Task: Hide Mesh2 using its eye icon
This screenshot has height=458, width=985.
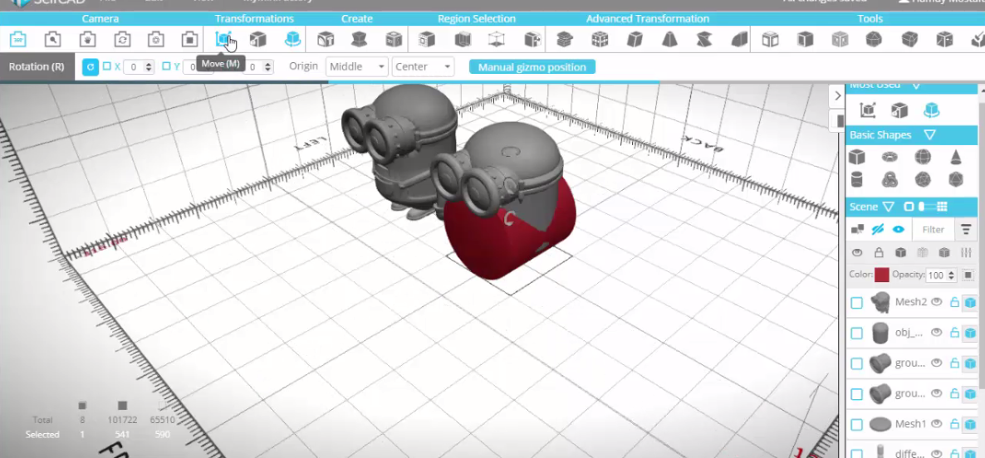Action: [937, 302]
